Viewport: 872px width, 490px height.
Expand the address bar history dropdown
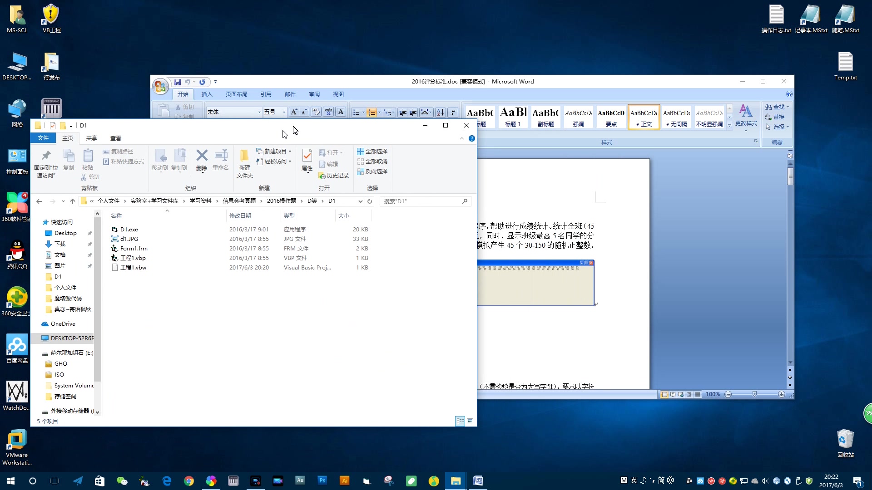pos(360,201)
